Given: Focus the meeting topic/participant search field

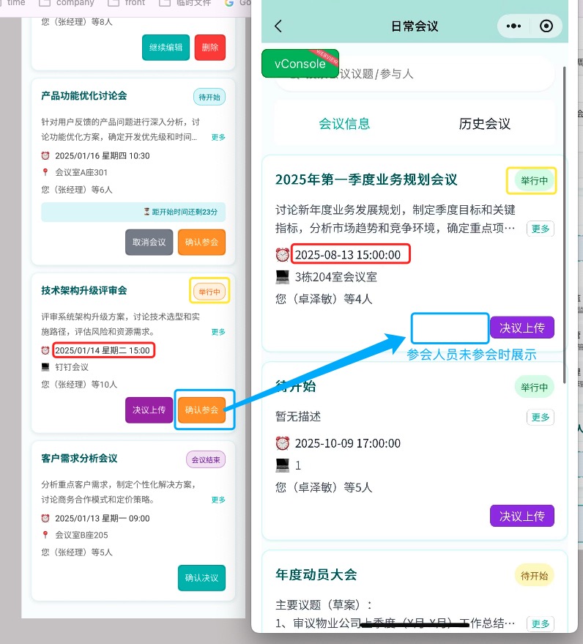Looking at the screenshot, I should (415, 74).
